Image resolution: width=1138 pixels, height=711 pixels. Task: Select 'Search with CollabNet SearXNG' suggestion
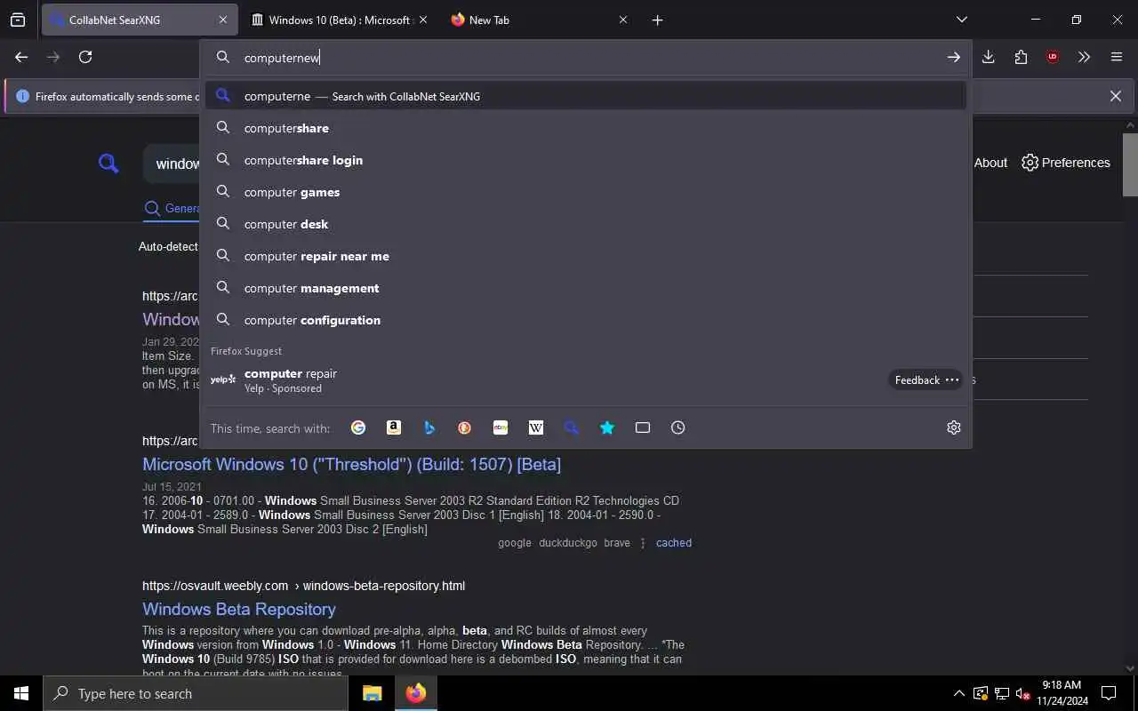tap(586, 96)
